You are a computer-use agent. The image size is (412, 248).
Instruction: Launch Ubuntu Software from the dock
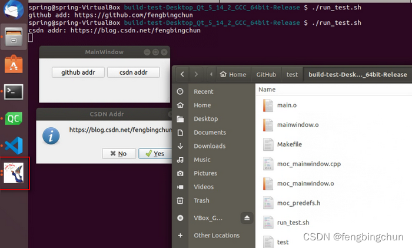point(14,64)
